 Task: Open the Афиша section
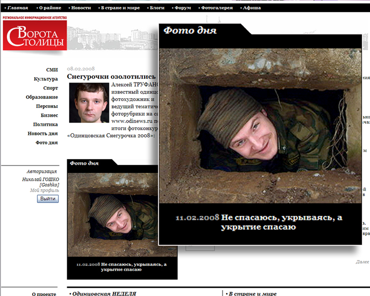pos(252,8)
